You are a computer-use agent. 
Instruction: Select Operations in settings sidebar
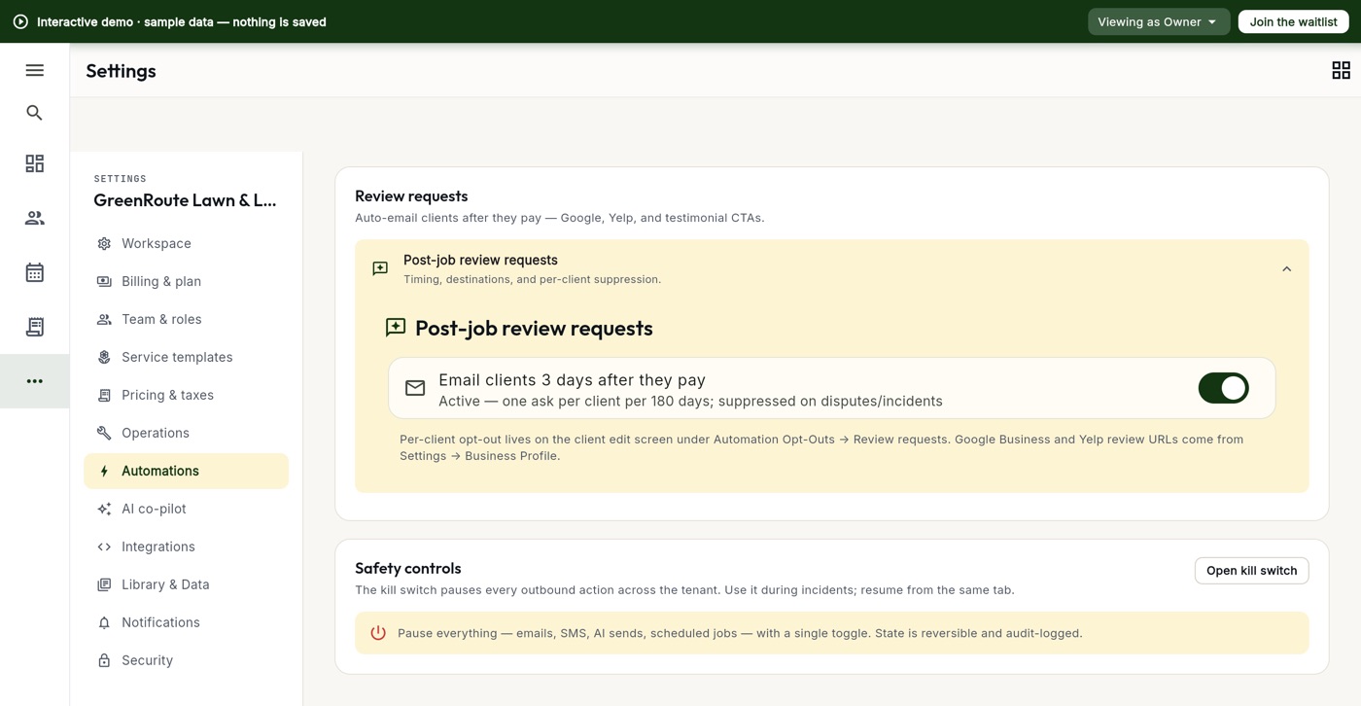(186, 433)
